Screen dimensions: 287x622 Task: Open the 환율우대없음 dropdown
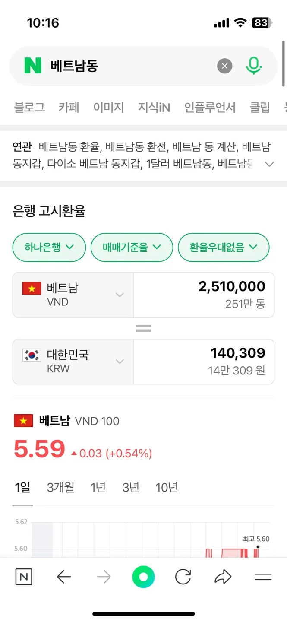pyautogui.click(x=224, y=247)
